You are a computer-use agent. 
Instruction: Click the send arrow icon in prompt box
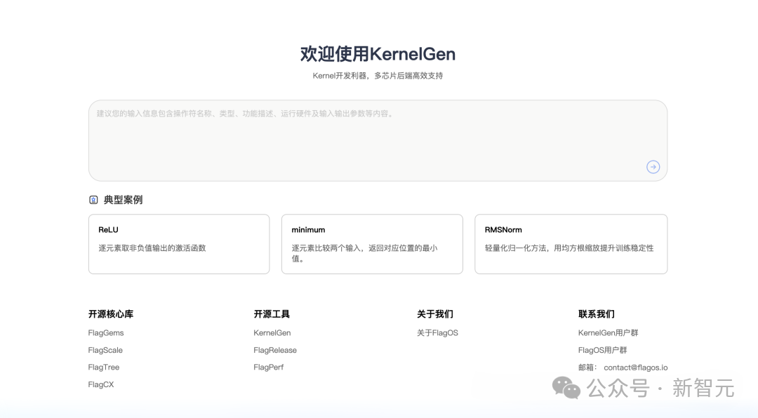pyautogui.click(x=653, y=167)
